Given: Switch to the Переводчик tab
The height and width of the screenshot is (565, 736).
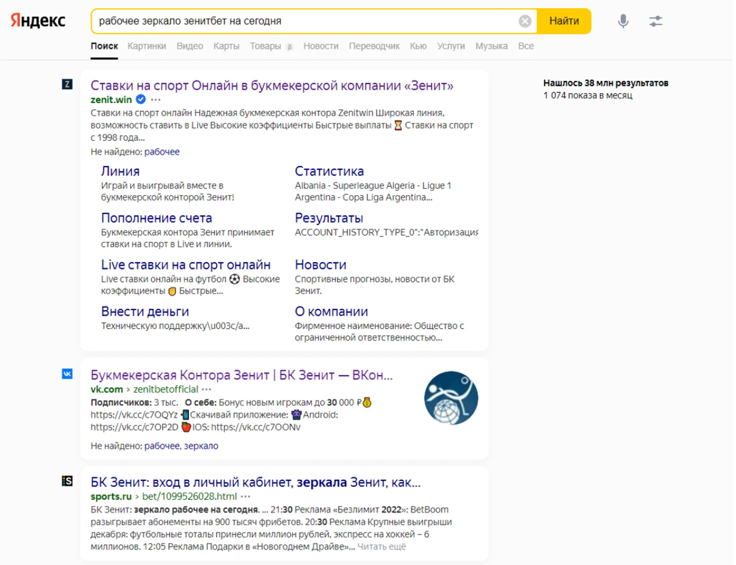Looking at the screenshot, I should pyautogui.click(x=374, y=46).
